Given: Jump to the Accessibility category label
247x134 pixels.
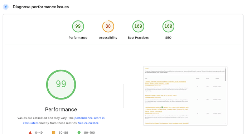Looking at the screenshot, I should [x=108, y=38].
